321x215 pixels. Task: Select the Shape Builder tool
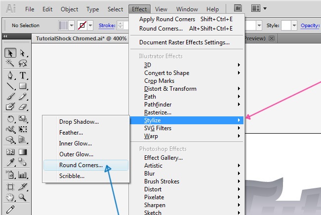click(x=10, y=140)
